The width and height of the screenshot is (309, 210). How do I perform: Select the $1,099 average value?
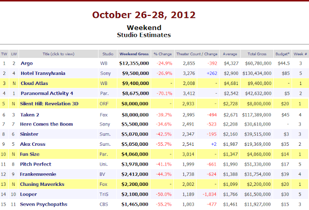click(230, 184)
